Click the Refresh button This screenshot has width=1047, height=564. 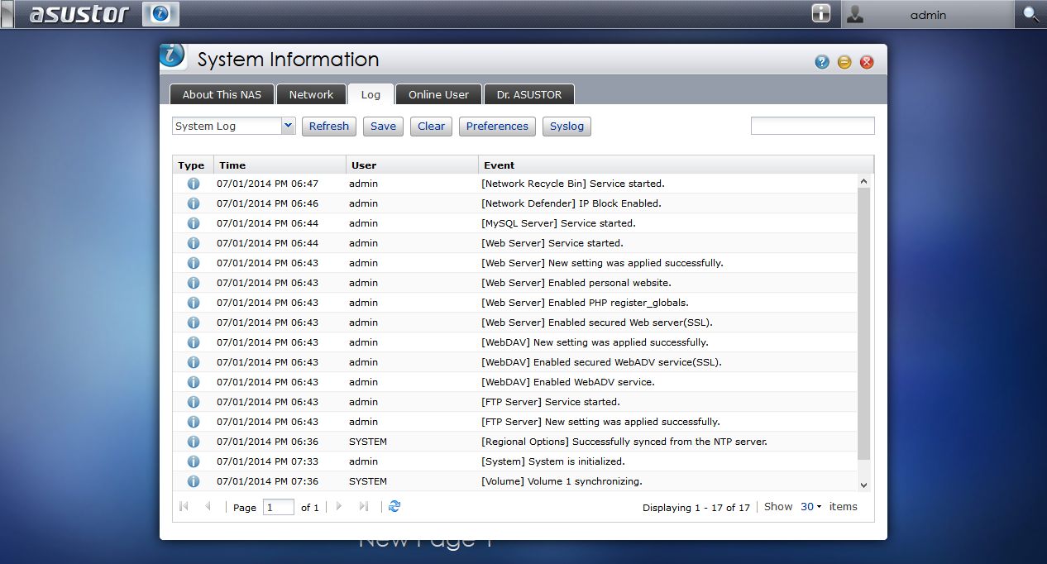329,126
